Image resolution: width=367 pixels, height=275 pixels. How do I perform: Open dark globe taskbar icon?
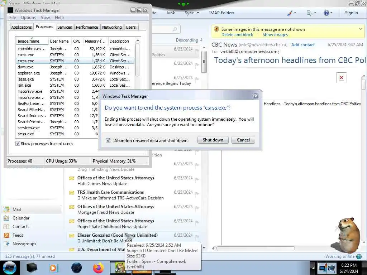tap(76, 268)
